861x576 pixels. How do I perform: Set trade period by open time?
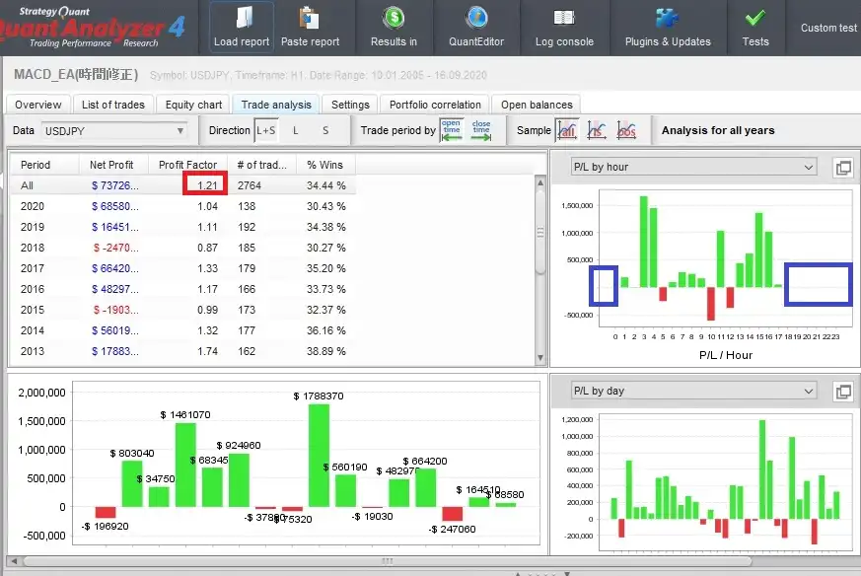(451, 129)
